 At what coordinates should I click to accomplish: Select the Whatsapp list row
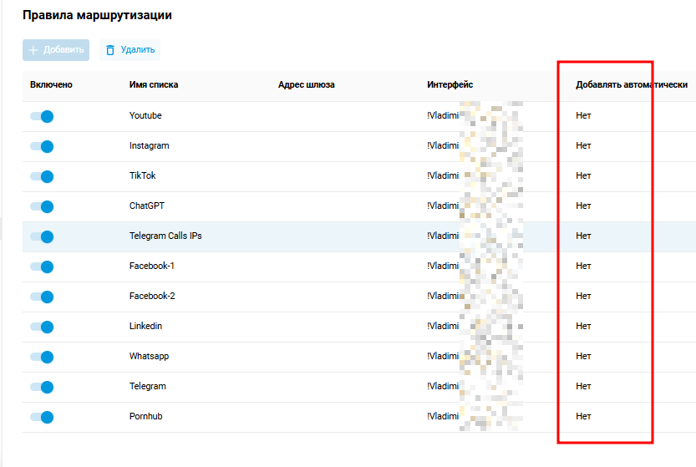pos(149,357)
